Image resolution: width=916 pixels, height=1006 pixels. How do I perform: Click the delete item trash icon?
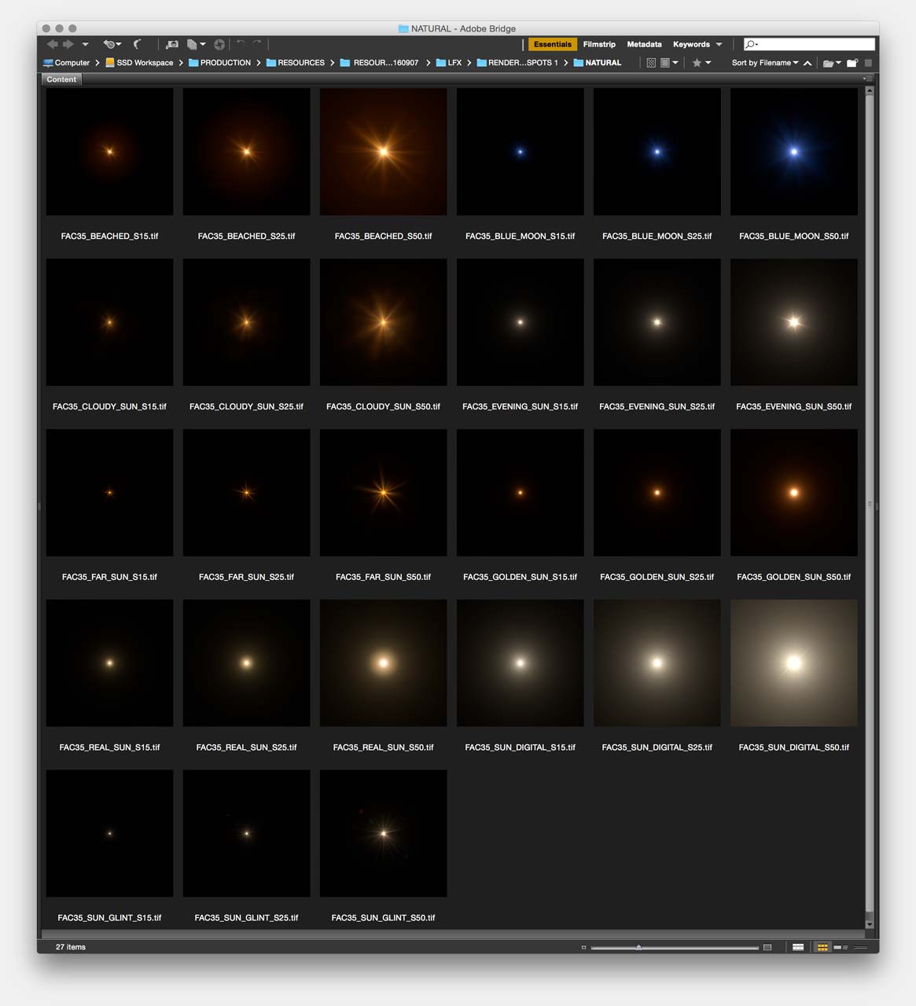(868, 63)
